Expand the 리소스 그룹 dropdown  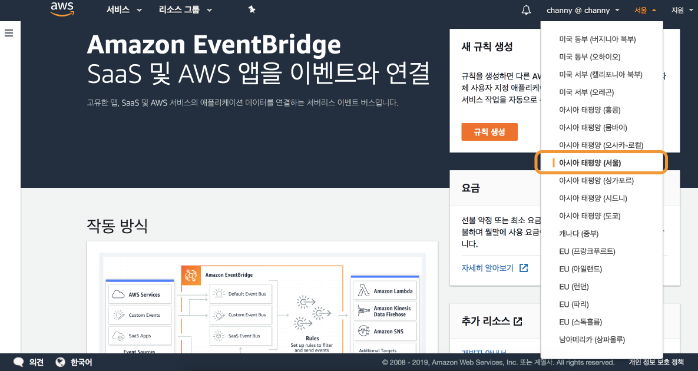[x=185, y=10]
